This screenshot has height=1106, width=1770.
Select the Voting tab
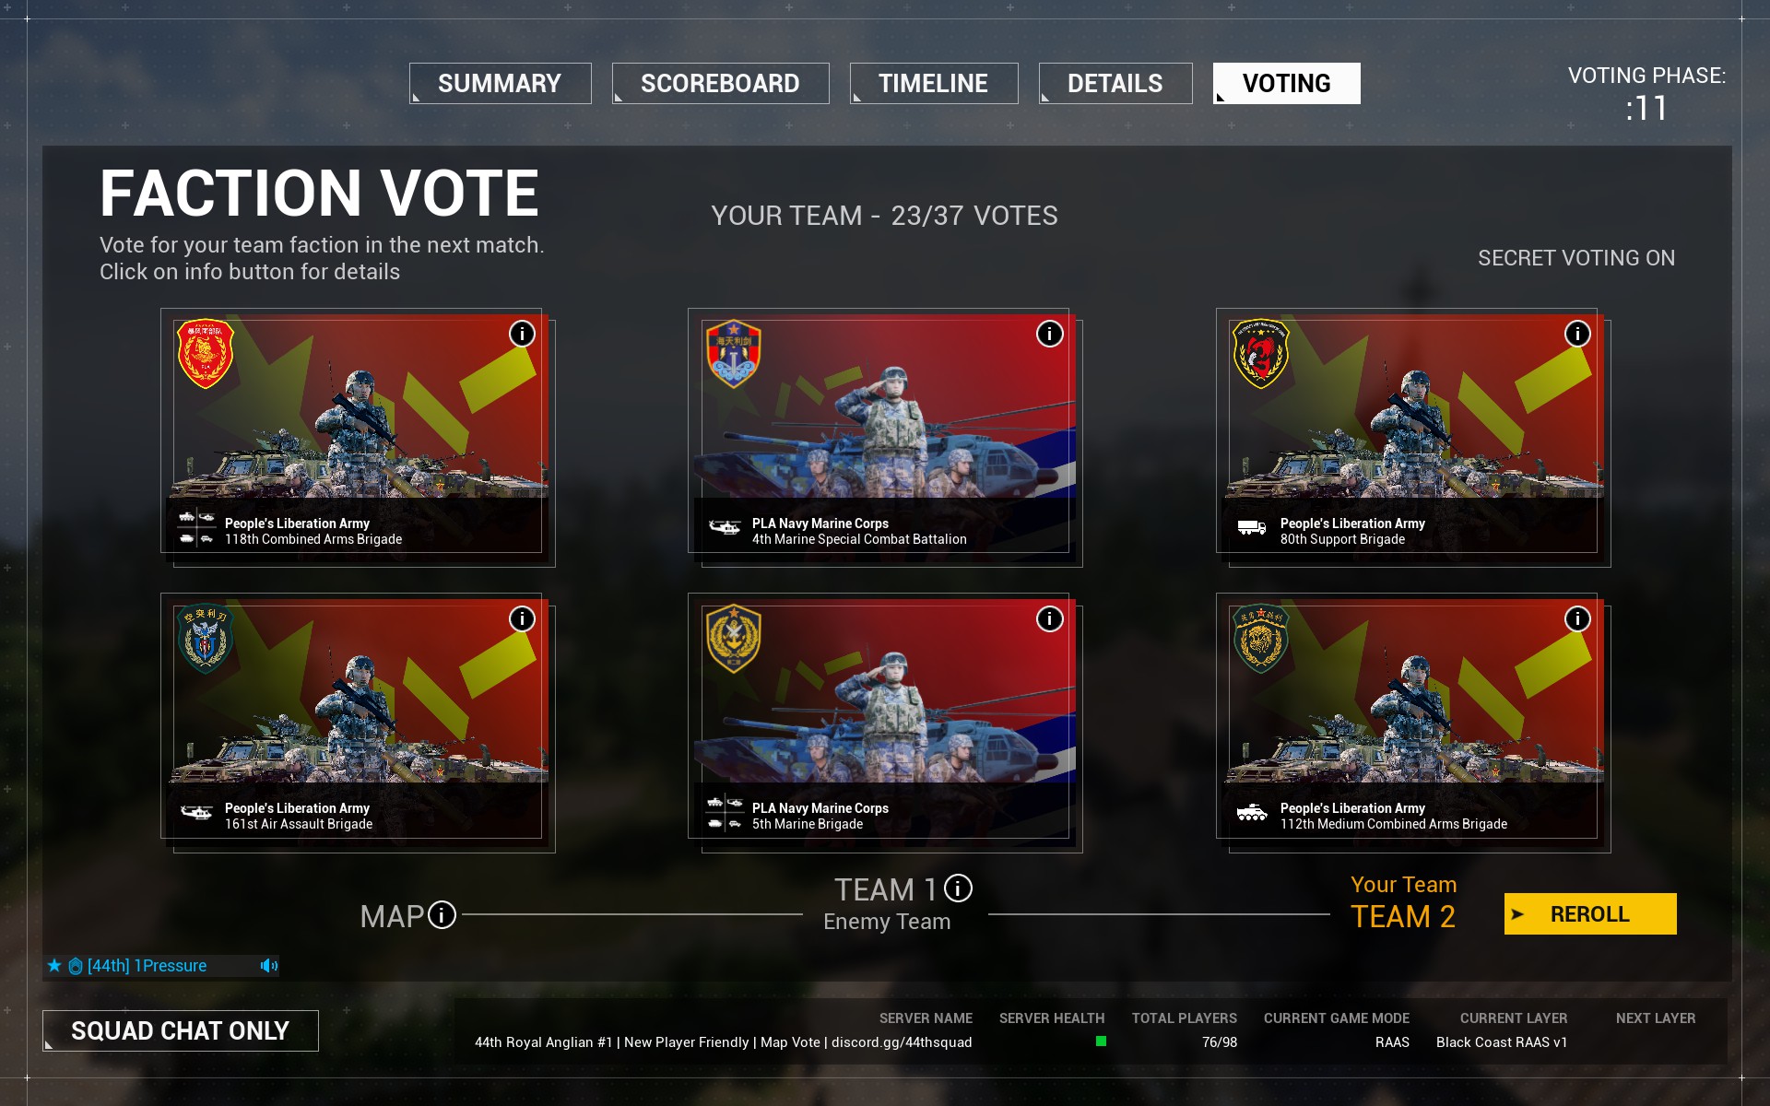[x=1287, y=83]
